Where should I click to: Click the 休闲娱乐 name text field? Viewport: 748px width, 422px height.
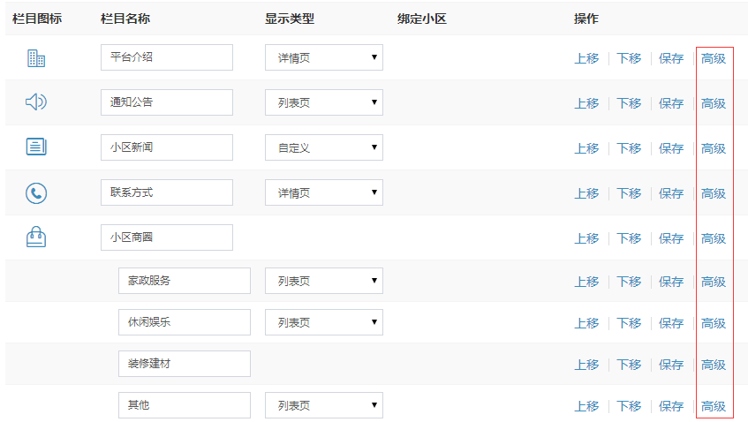tap(185, 322)
